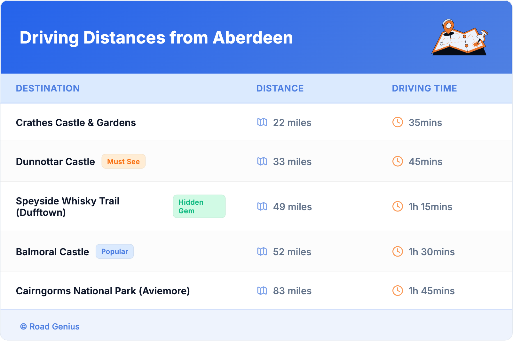Select the Destination column header
Viewport: 513px width, 341px height.
tap(48, 88)
